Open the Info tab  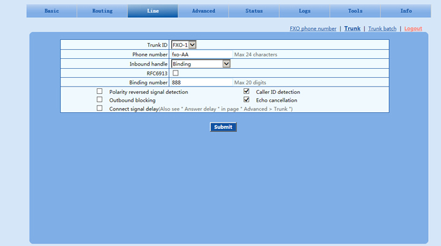point(405,11)
